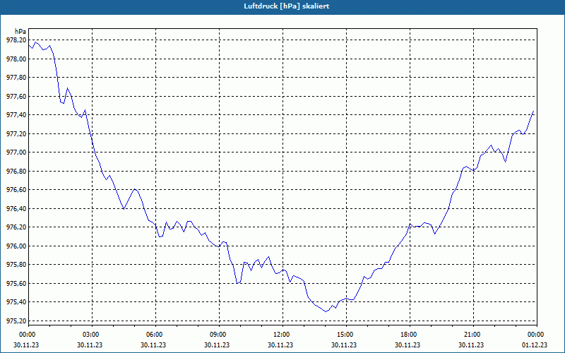Click the 03:00 time label
This screenshot has width=565, height=353.
[x=93, y=335]
